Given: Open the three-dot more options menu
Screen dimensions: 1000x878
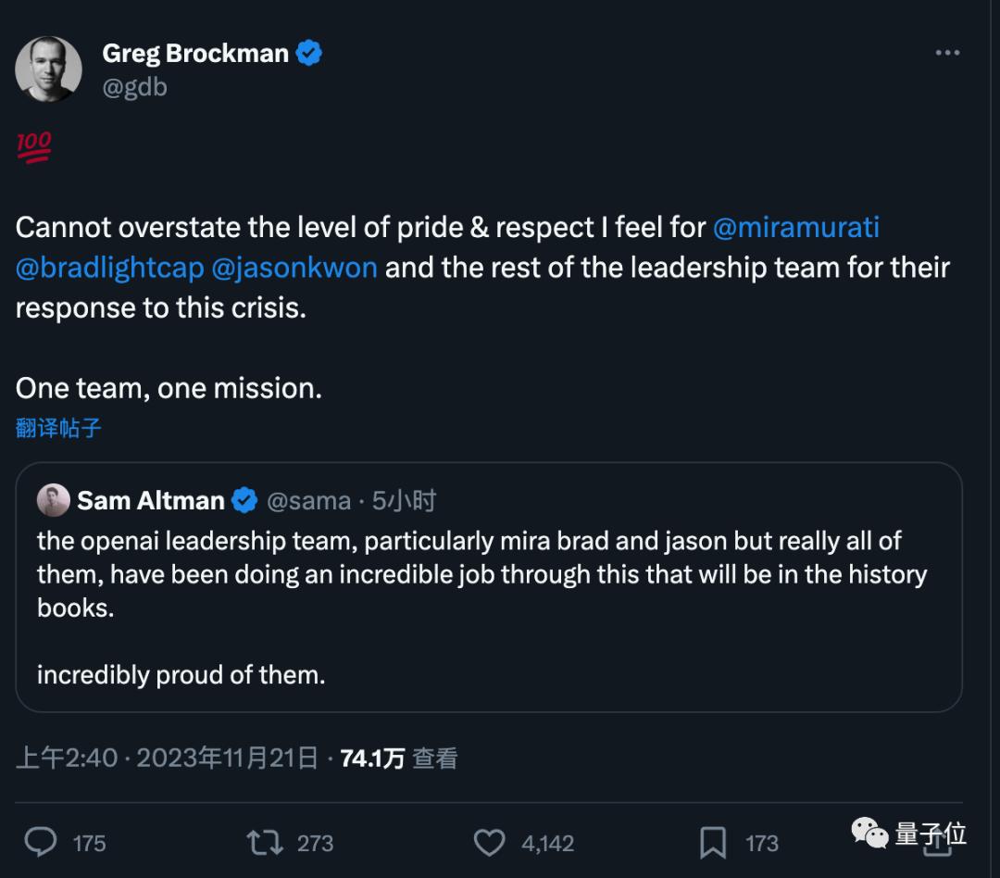Looking at the screenshot, I should click(947, 54).
